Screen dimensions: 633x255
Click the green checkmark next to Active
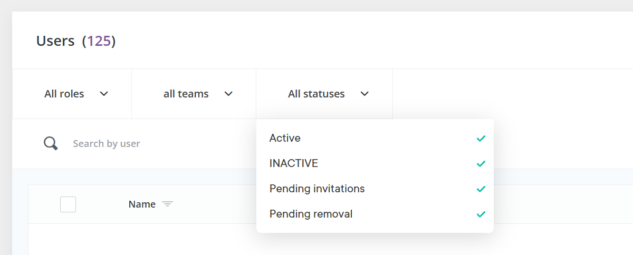[481, 139]
